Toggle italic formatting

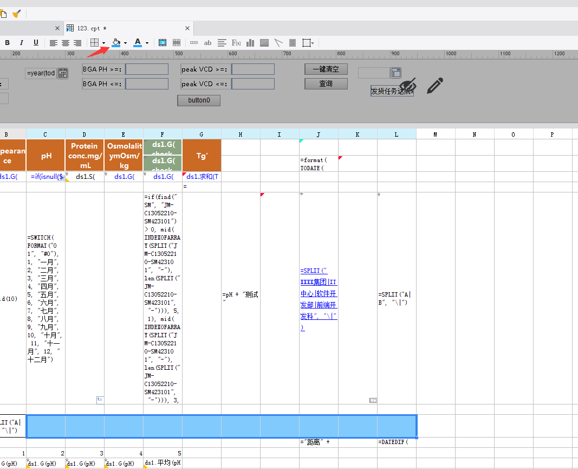tap(21, 43)
